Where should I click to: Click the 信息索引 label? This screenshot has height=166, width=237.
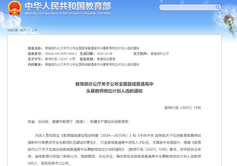coord(35,54)
